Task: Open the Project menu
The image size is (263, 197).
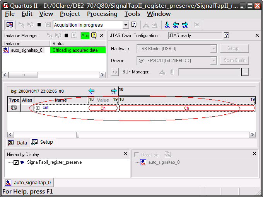Action: click(x=70, y=14)
